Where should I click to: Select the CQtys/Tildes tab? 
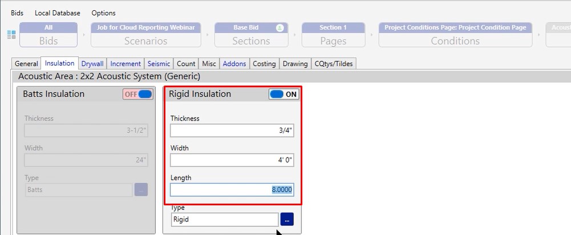[334, 64]
